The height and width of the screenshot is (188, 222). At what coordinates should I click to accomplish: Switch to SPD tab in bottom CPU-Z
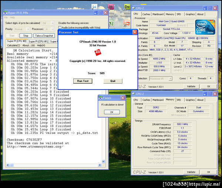click(x=179, y=100)
